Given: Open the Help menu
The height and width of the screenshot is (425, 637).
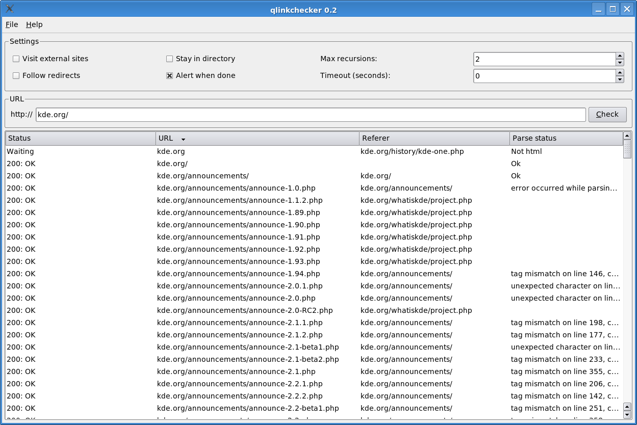Looking at the screenshot, I should [x=34, y=24].
